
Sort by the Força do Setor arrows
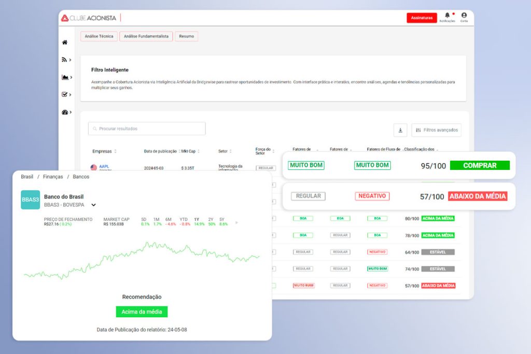(273, 151)
